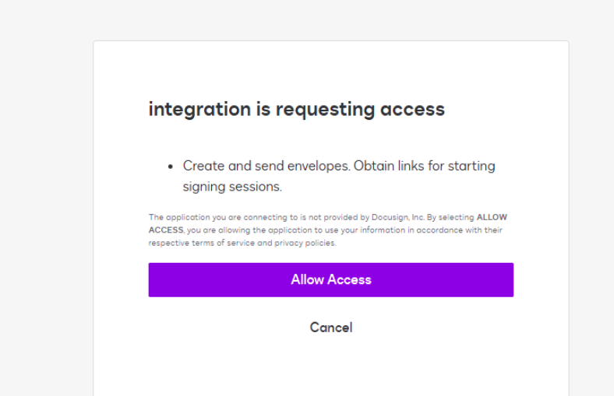This screenshot has width=614, height=396.
Task: Click 'use your information in accordance' text
Action: [401, 230]
